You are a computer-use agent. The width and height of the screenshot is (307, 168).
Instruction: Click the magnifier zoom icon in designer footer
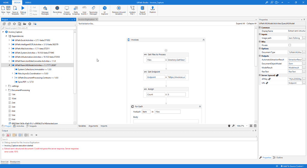coord(233,126)
